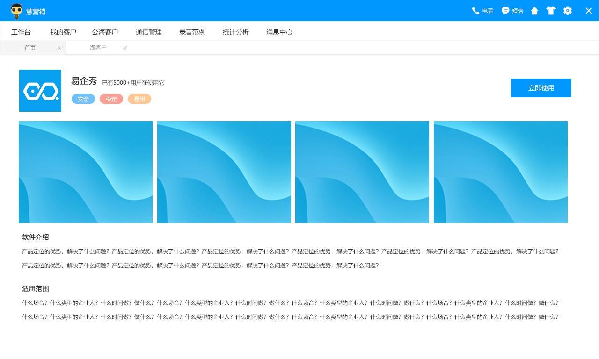
Task: Open 统计分析 menu
Action: click(x=236, y=32)
